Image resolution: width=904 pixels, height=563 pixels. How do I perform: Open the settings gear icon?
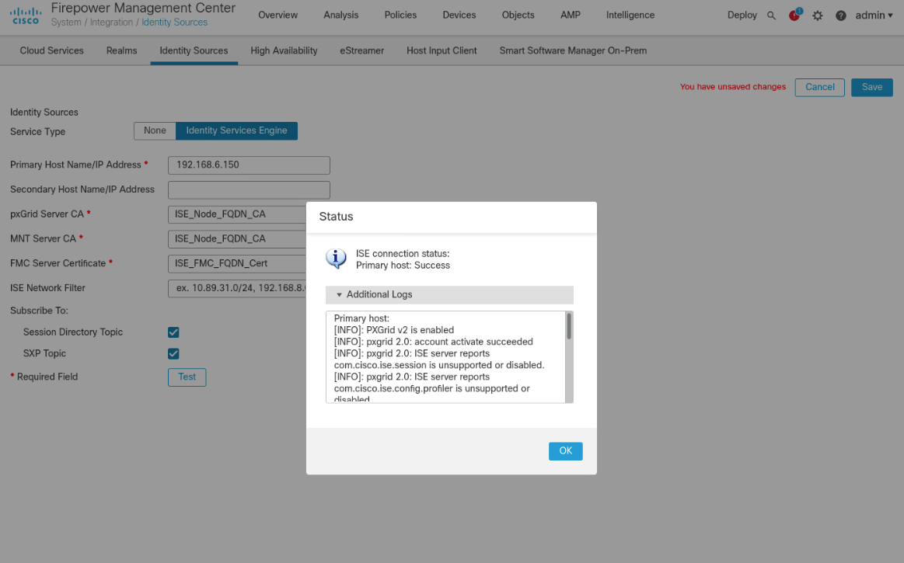[x=818, y=16]
